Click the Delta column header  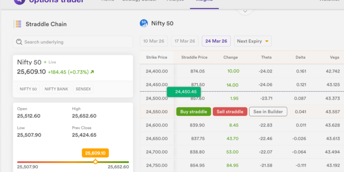point(300,57)
